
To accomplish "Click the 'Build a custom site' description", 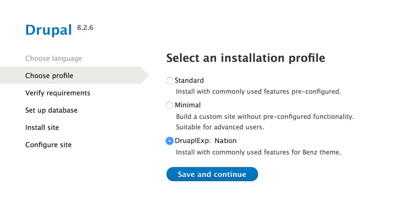I will [265, 117].
